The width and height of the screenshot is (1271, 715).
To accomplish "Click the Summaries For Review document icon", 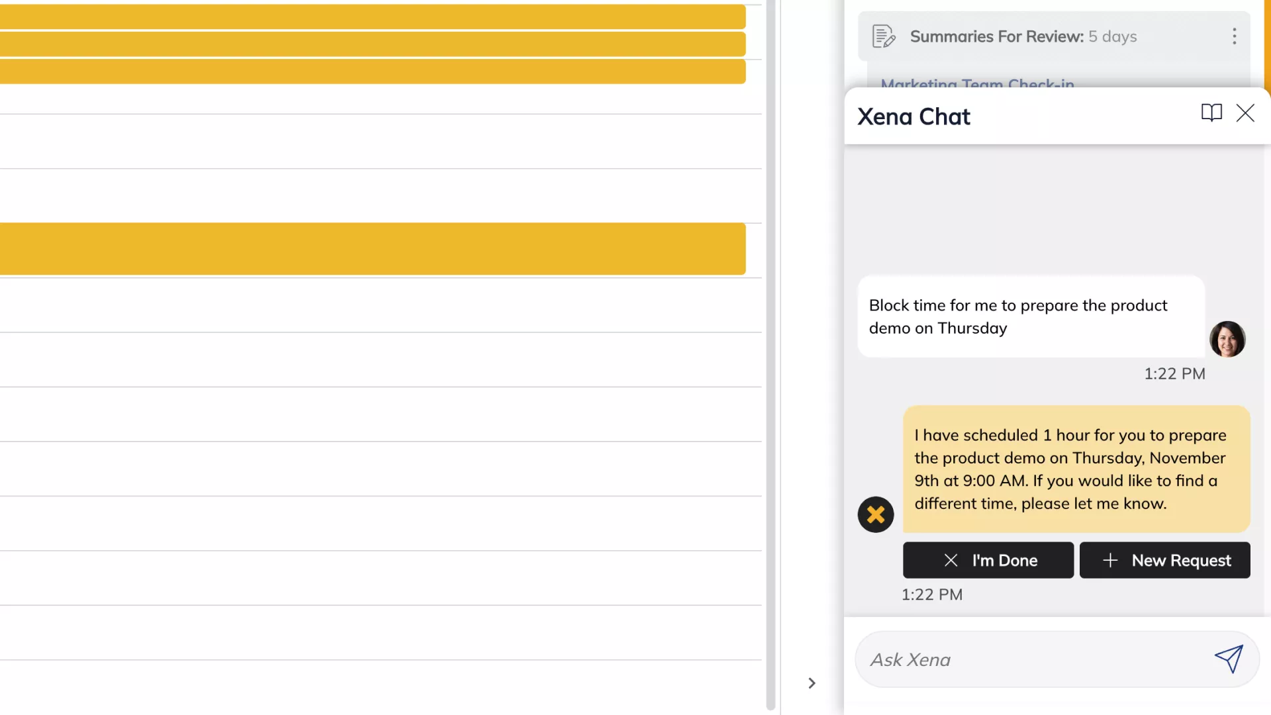I will coord(883,36).
